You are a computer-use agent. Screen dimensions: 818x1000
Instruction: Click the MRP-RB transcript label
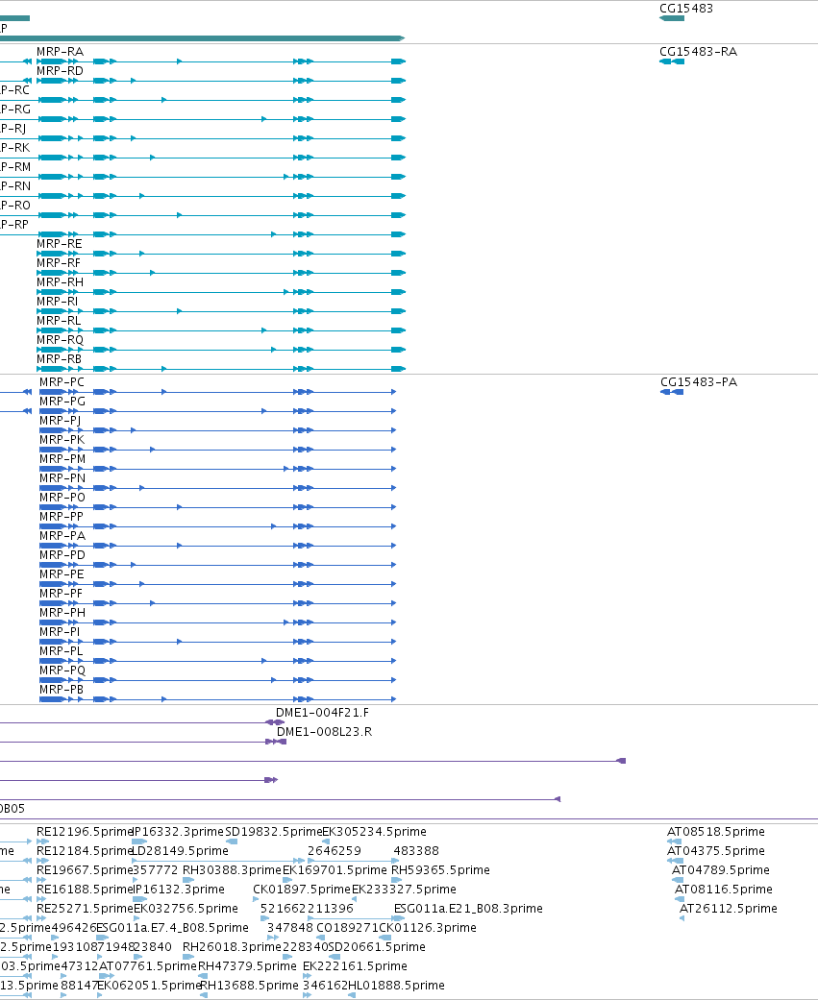(x=60, y=358)
